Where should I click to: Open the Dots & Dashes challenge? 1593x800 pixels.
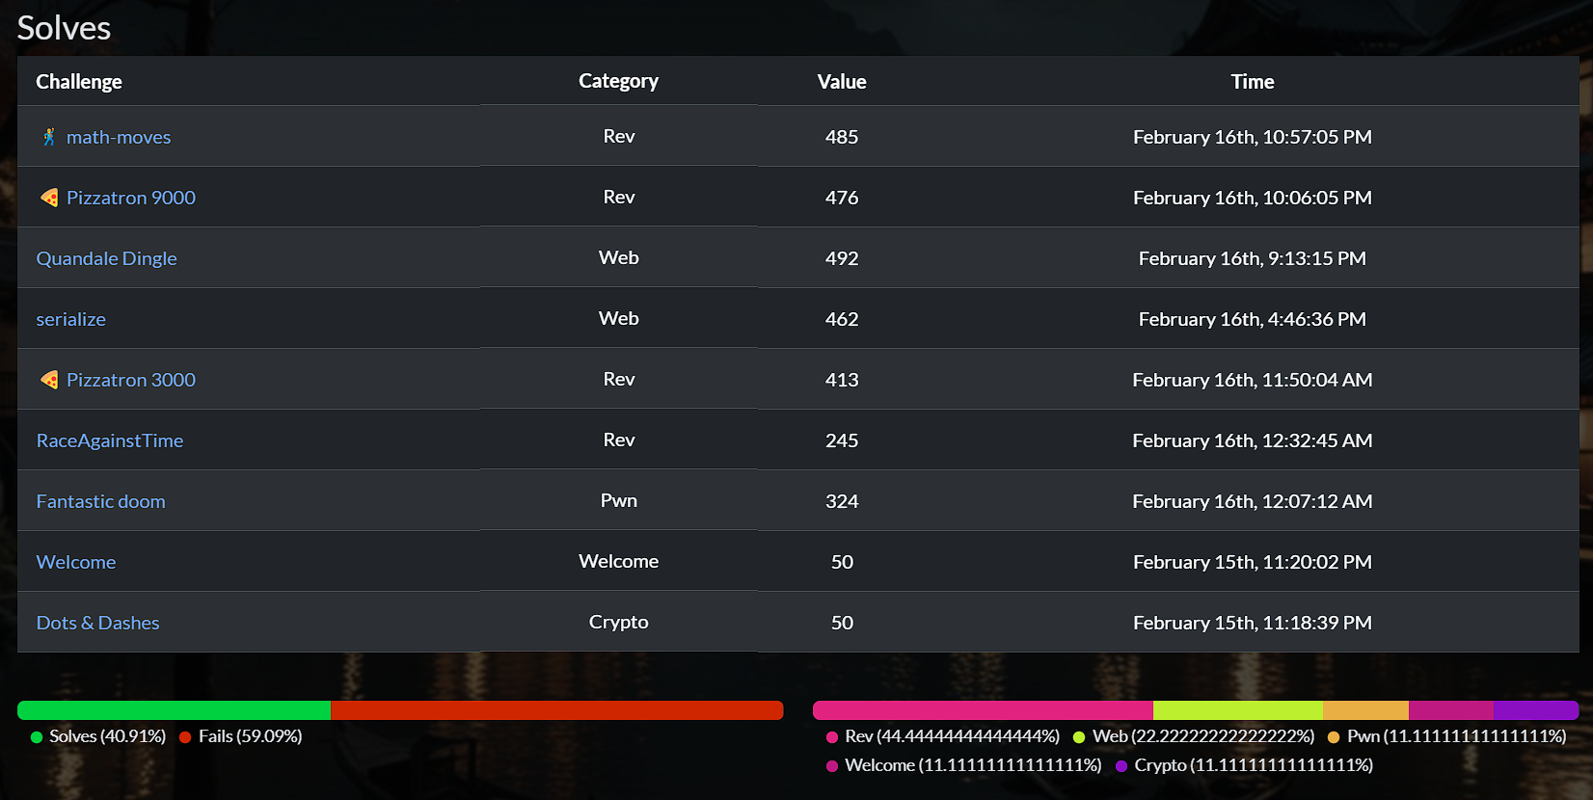click(98, 623)
